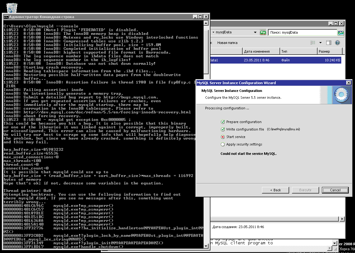Cancel the MySQL configuration wizard

click(335, 190)
